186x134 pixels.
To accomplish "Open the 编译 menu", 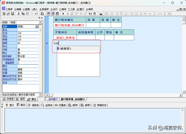I will click(63, 9).
